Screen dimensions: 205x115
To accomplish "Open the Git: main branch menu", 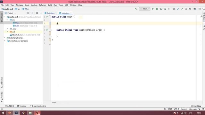I will [x=193, y=109].
